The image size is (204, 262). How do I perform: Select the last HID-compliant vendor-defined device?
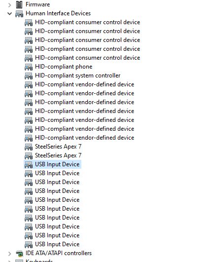coord(85,138)
